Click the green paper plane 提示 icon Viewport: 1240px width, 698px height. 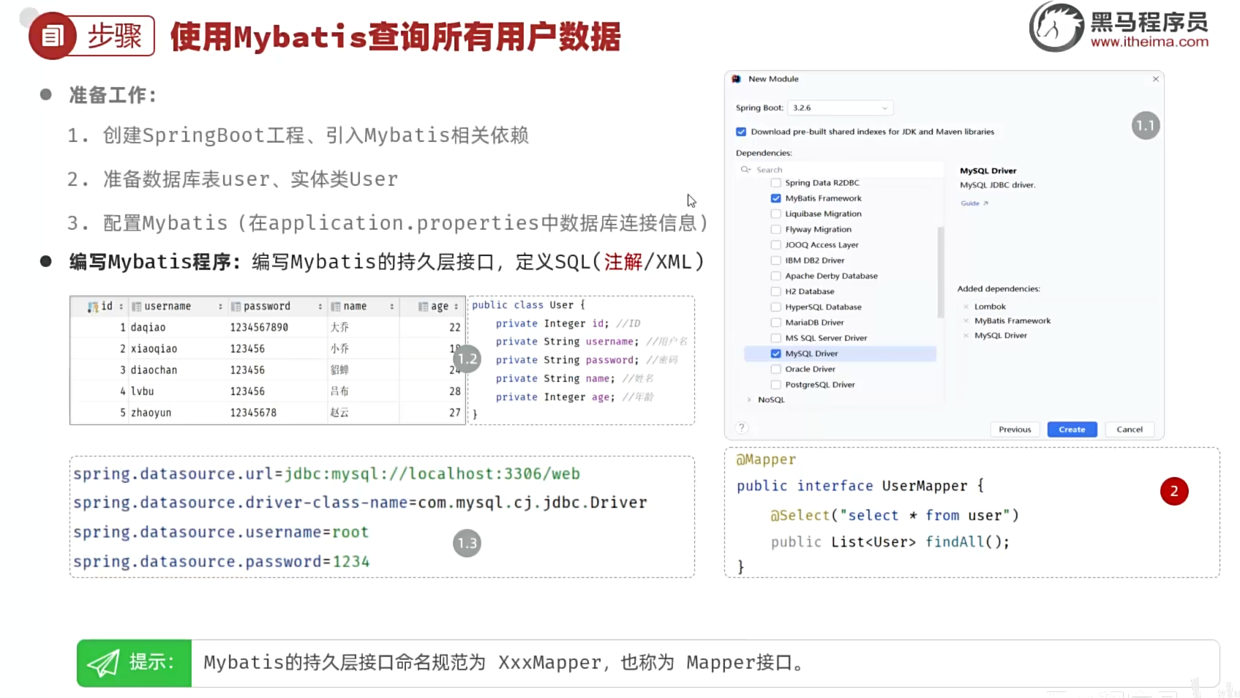103,663
